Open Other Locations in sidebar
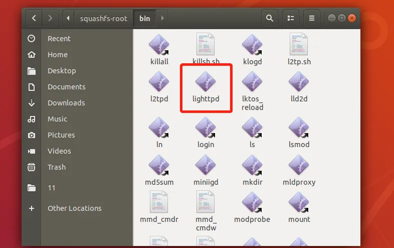394x248 pixels. point(74,208)
